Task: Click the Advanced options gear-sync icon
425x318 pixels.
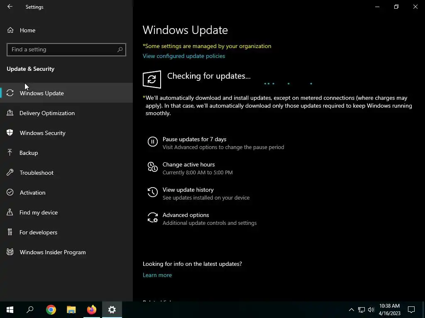Action: pyautogui.click(x=153, y=217)
